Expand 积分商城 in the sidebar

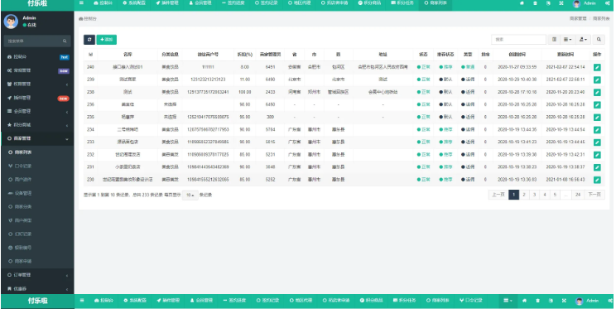click(x=37, y=125)
